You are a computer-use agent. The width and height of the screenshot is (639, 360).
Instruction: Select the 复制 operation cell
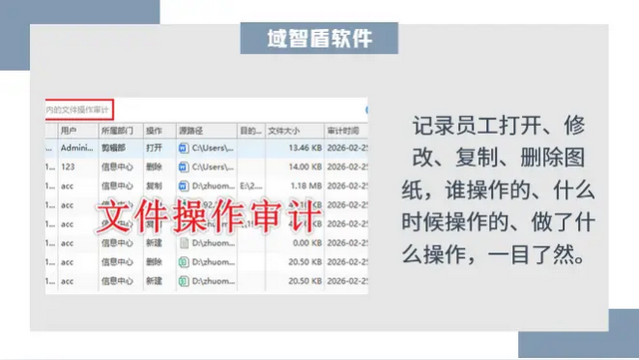pos(154,186)
